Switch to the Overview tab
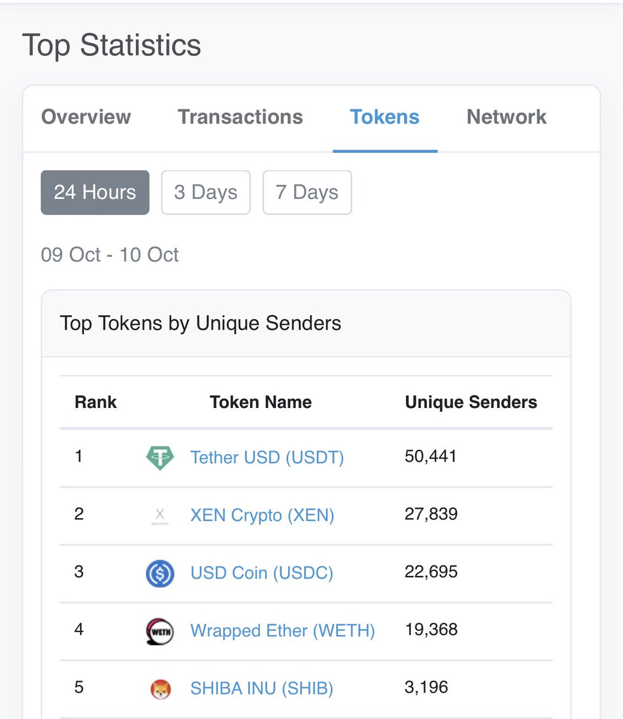This screenshot has height=719, width=623. point(86,117)
